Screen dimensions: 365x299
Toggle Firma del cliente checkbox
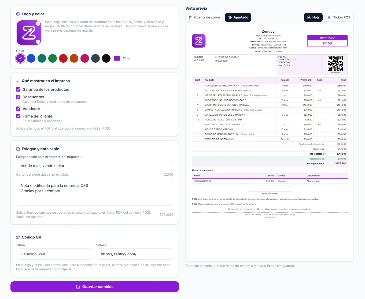(18, 116)
